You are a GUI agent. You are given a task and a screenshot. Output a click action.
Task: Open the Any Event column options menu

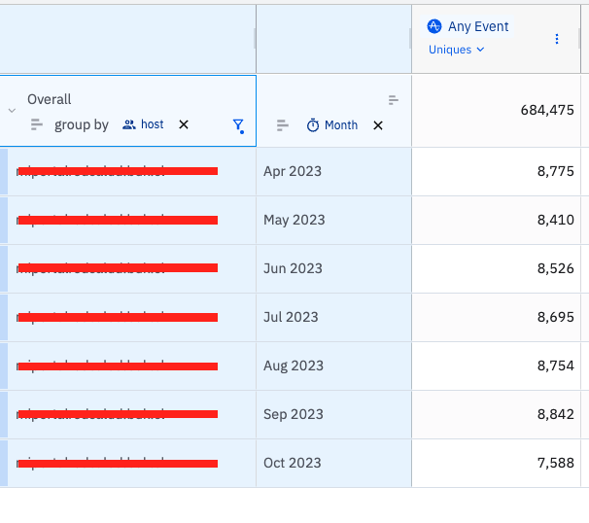click(557, 39)
